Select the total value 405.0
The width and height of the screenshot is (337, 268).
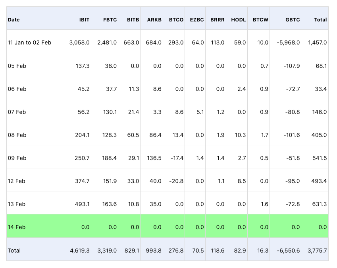tap(319, 135)
